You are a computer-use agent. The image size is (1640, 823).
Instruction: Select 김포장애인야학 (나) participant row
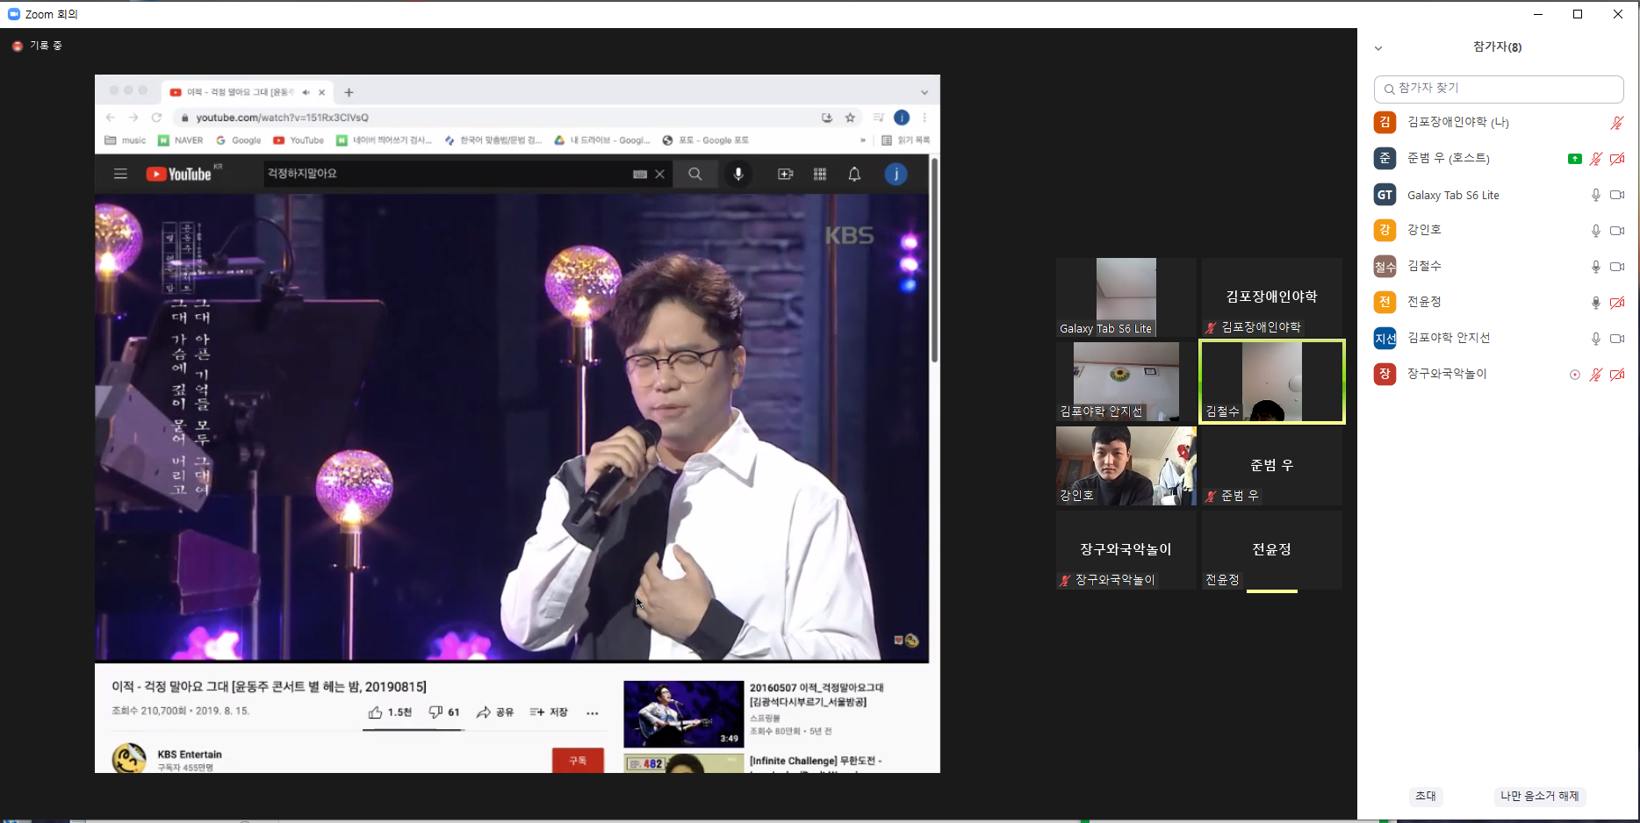coord(1499,123)
